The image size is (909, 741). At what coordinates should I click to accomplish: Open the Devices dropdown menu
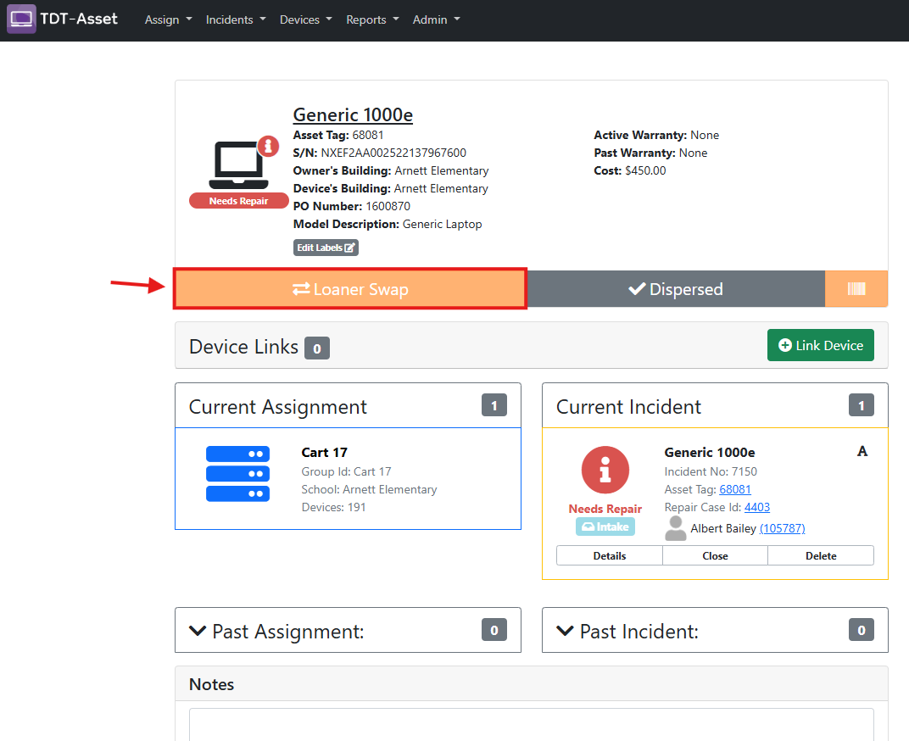pos(306,19)
